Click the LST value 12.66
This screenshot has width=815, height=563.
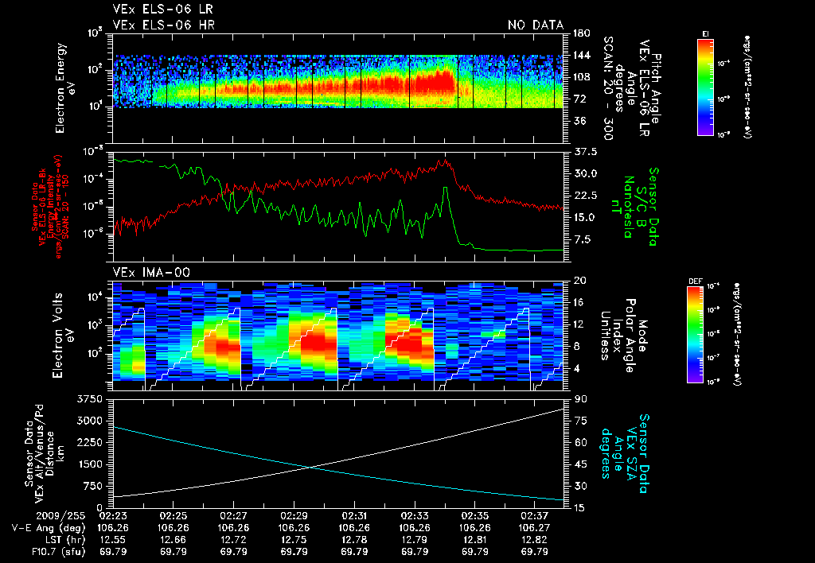point(173,540)
